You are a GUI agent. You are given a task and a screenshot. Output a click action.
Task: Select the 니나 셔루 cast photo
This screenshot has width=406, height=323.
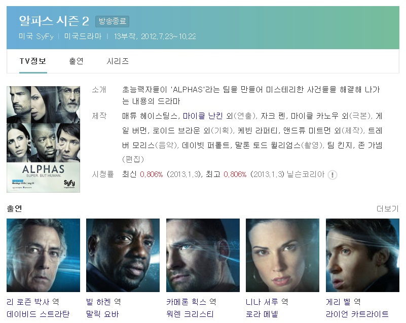tap(282, 255)
